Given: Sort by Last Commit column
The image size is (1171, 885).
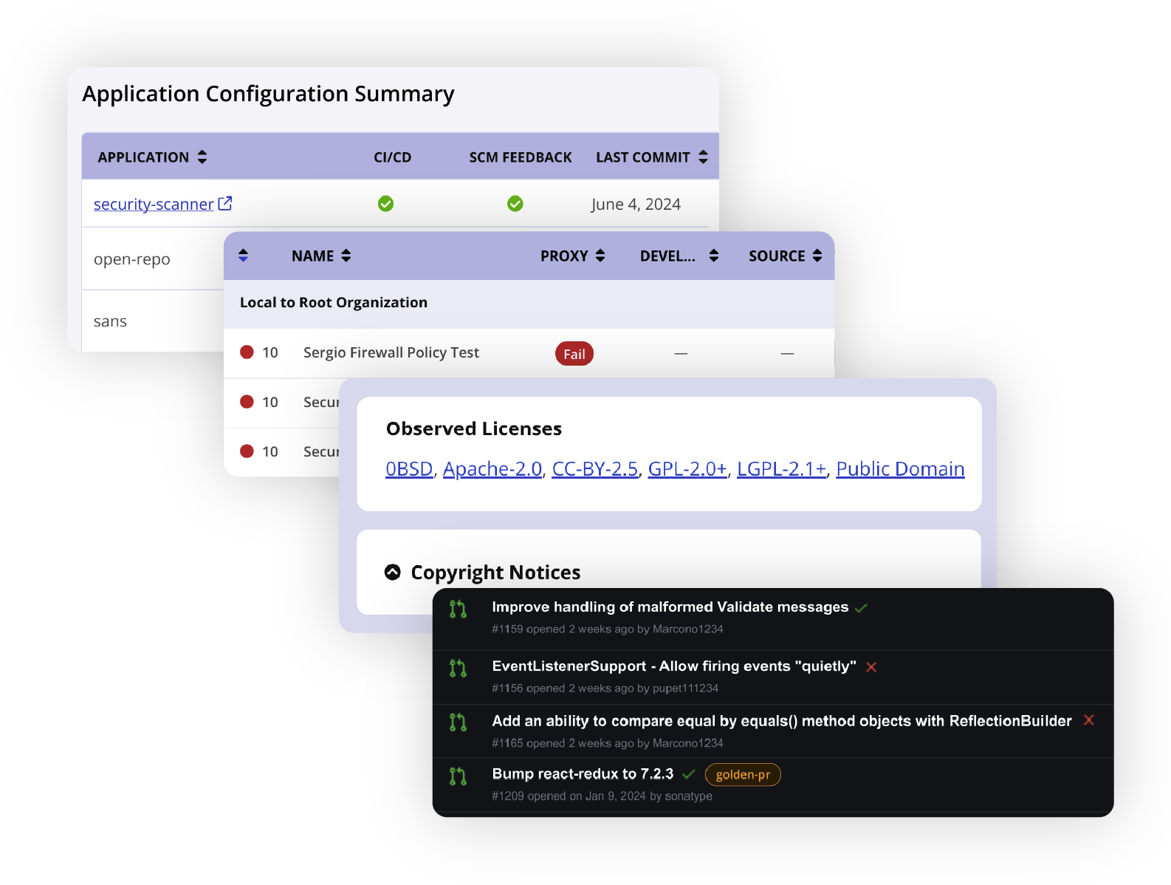Looking at the screenshot, I should click(703, 157).
